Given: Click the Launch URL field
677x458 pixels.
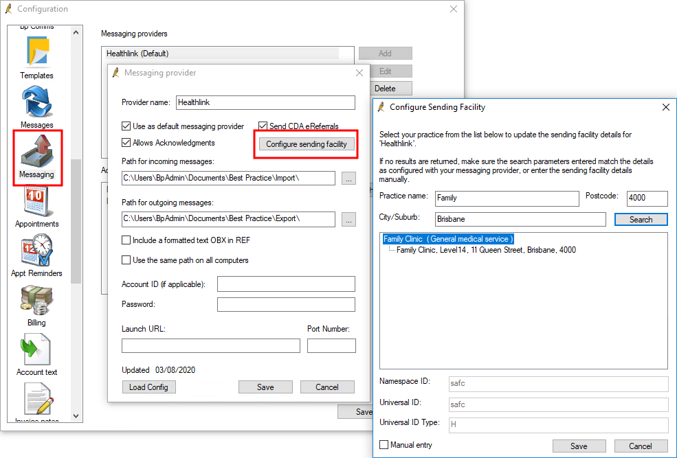Looking at the screenshot, I should point(211,345).
